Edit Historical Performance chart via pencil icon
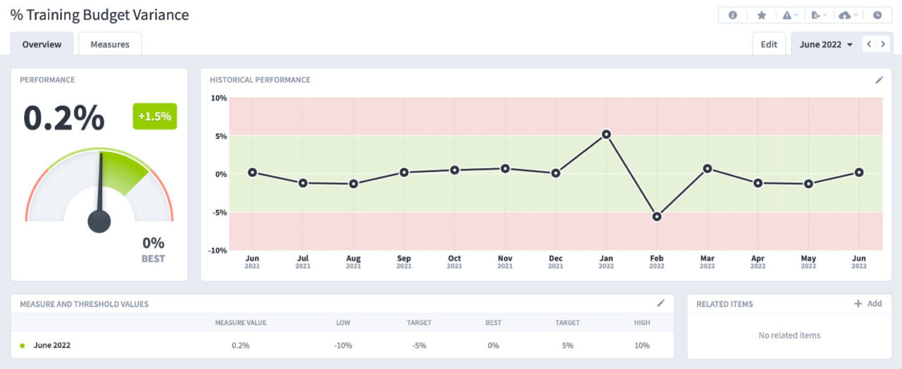 point(879,80)
